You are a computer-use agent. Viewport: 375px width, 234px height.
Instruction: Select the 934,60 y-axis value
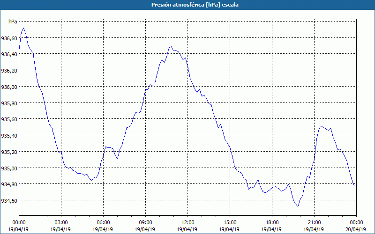[x=9, y=201]
